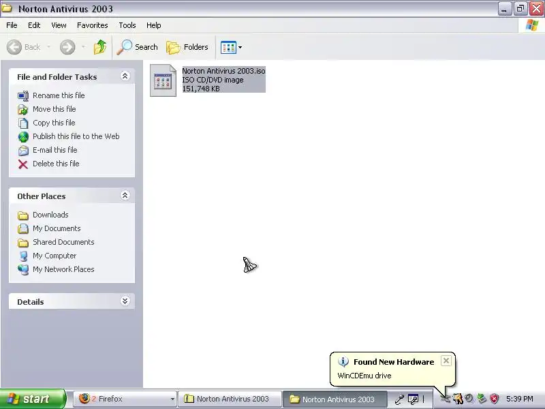545x409 pixels.
Task: Click the My Documents icon
Action: pos(23,229)
